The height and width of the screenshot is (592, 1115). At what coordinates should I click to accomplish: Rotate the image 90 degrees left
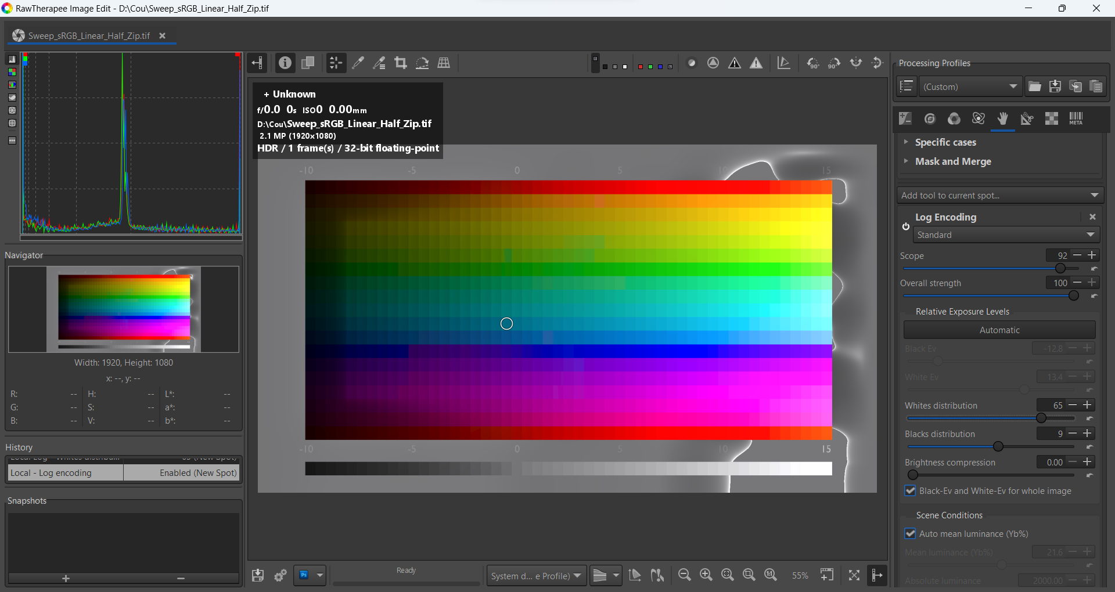point(813,63)
